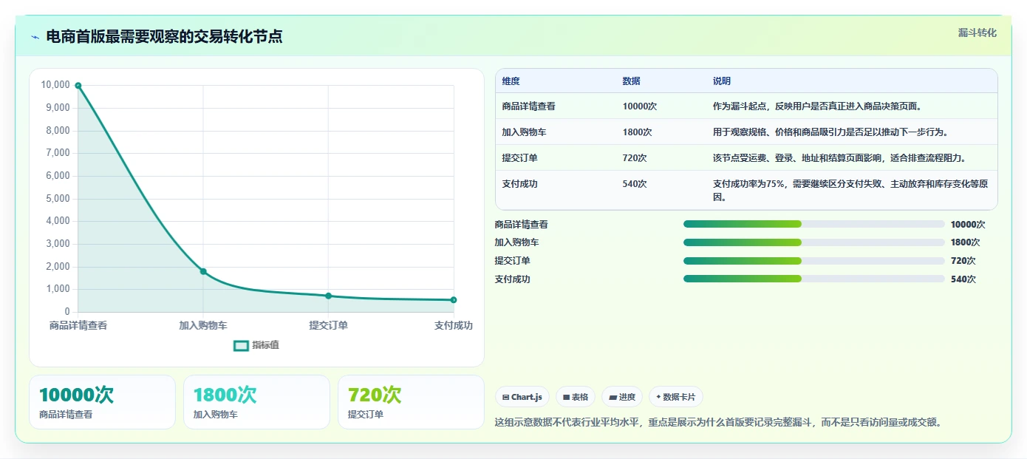
Task: Click the 提交订单 progress bar
Action: coord(814,261)
